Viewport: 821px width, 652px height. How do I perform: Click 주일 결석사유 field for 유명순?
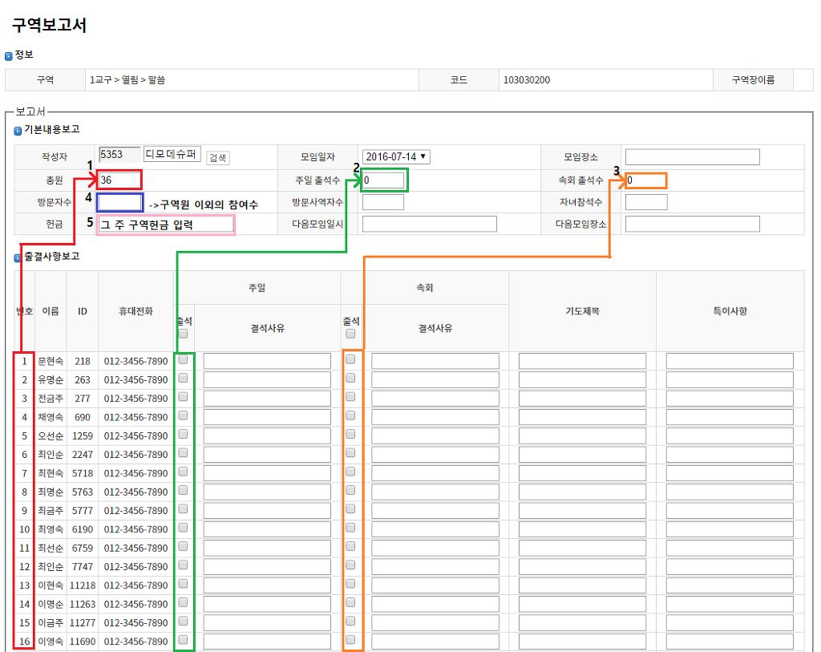coord(267,380)
